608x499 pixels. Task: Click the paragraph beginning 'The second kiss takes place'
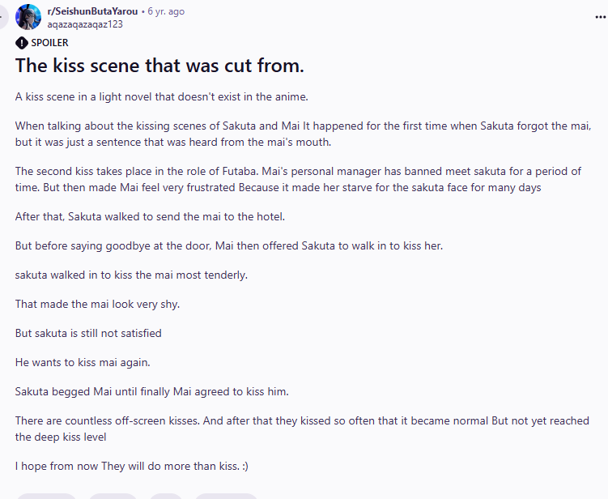pyautogui.click(x=298, y=179)
